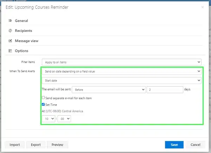Click the 'Filter items' label
This screenshot has width=211, height=153.
pos(28,62)
